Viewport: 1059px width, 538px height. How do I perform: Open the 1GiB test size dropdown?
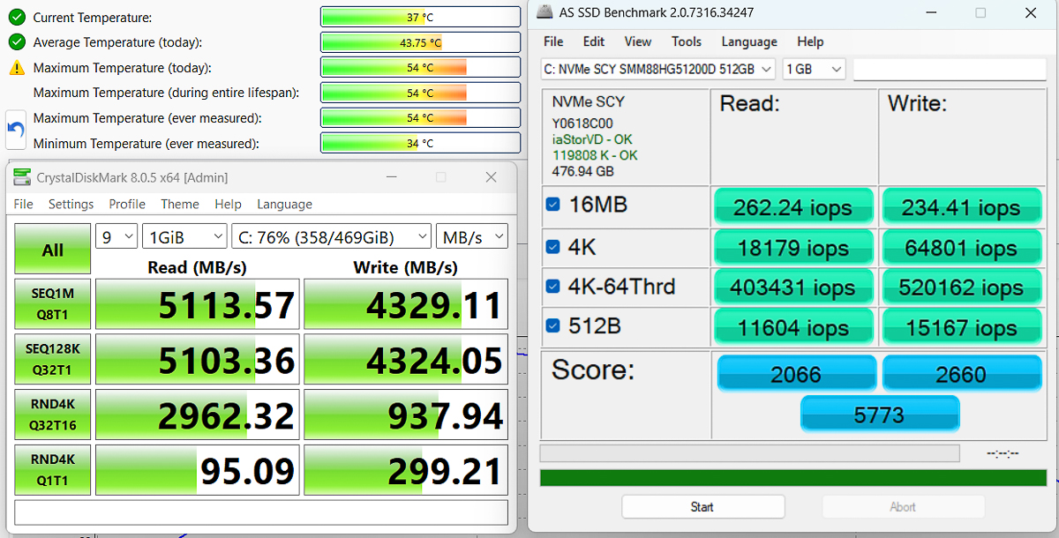click(x=184, y=235)
